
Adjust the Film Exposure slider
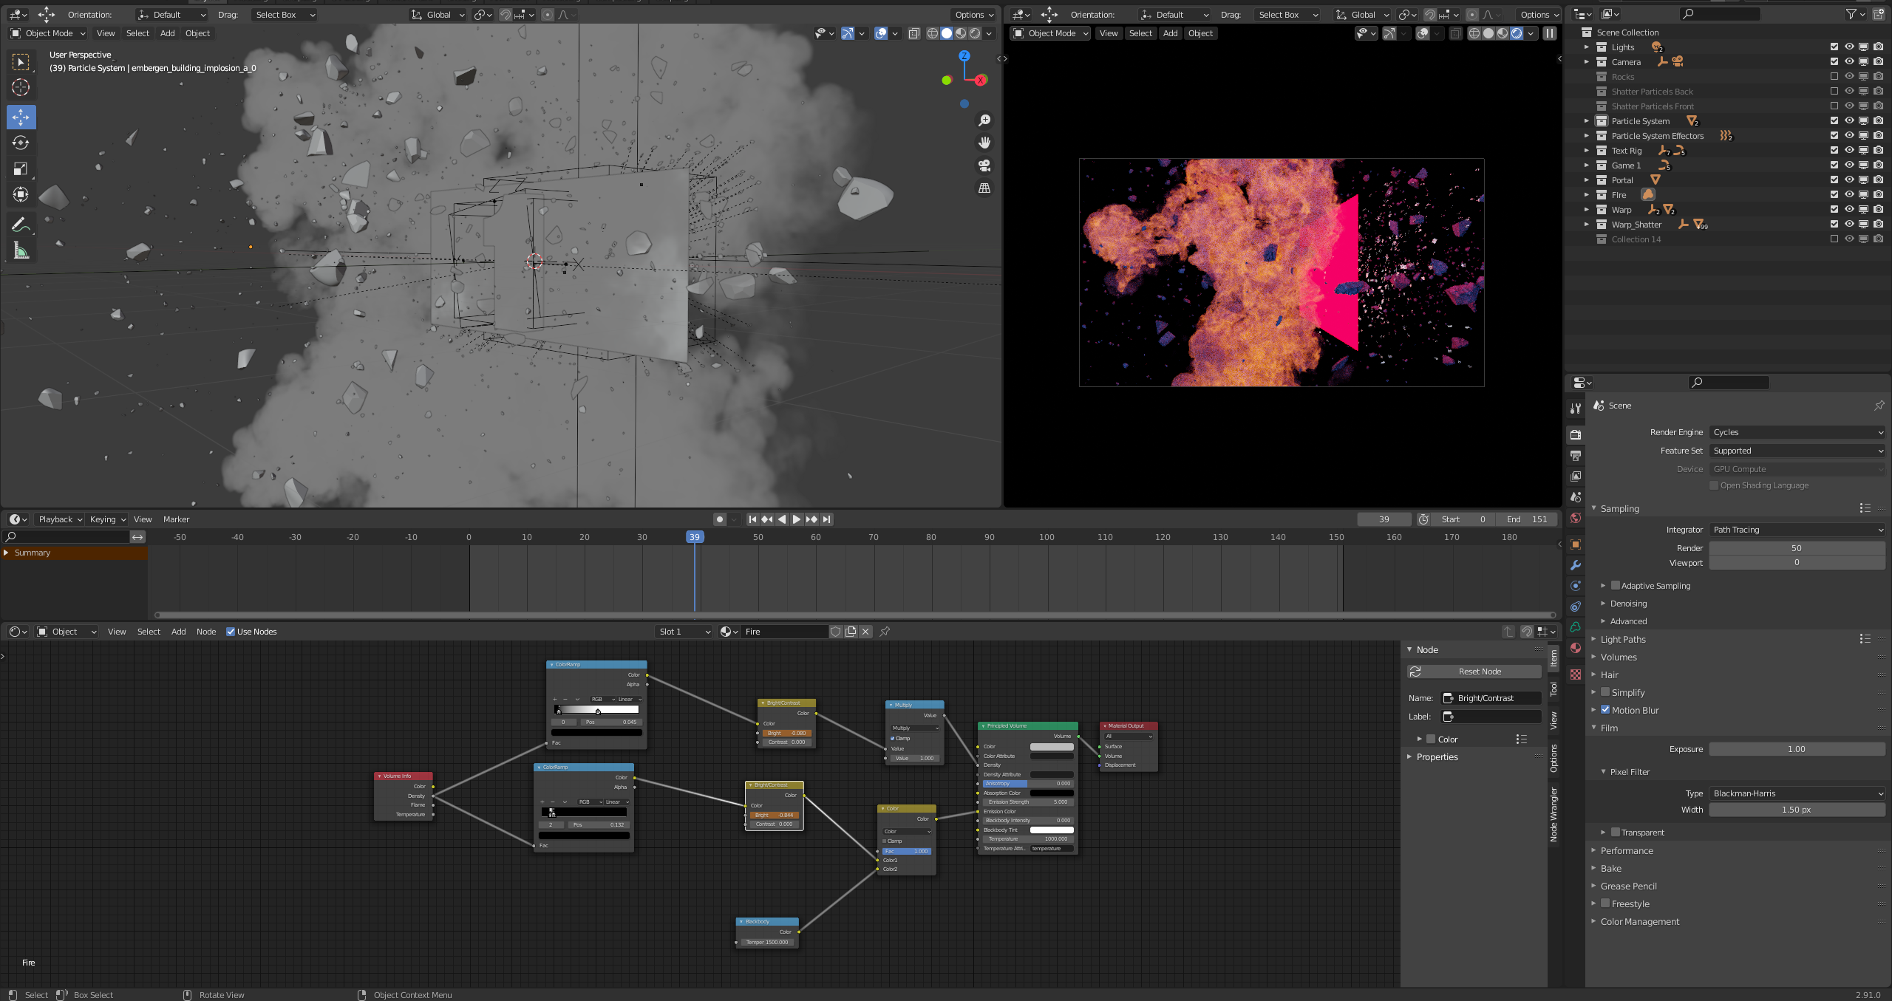(x=1796, y=749)
